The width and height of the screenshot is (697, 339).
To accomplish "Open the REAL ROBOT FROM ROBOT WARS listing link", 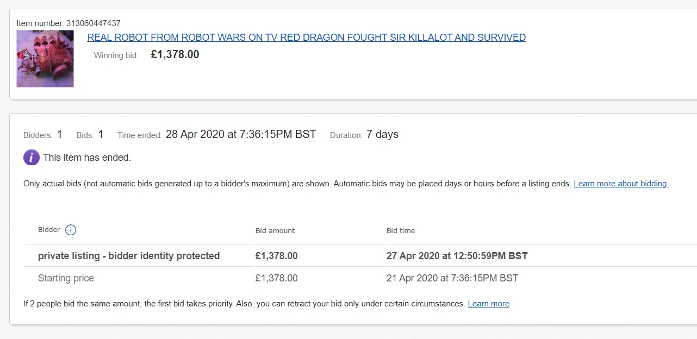I will 306,37.
